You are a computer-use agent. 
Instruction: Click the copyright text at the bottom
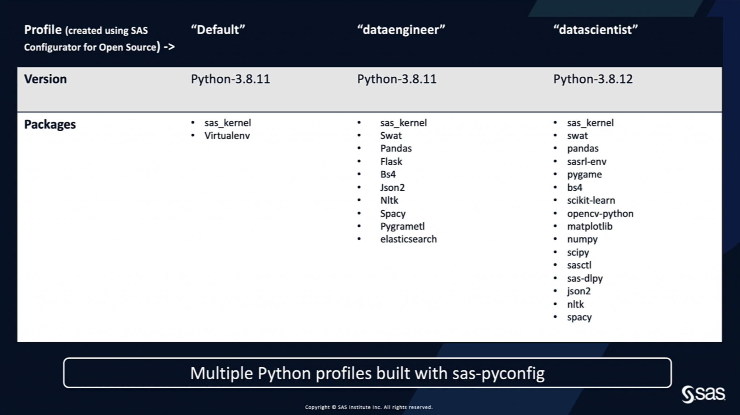pos(368,407)
